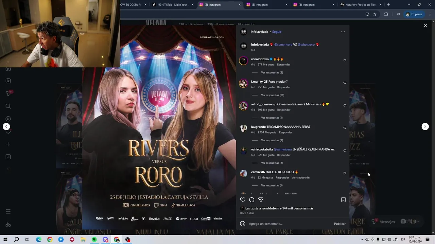This screenshot has width=435, height=244.
Task: Expand replies (1) under camiixs16
Action: pos(272,185)
